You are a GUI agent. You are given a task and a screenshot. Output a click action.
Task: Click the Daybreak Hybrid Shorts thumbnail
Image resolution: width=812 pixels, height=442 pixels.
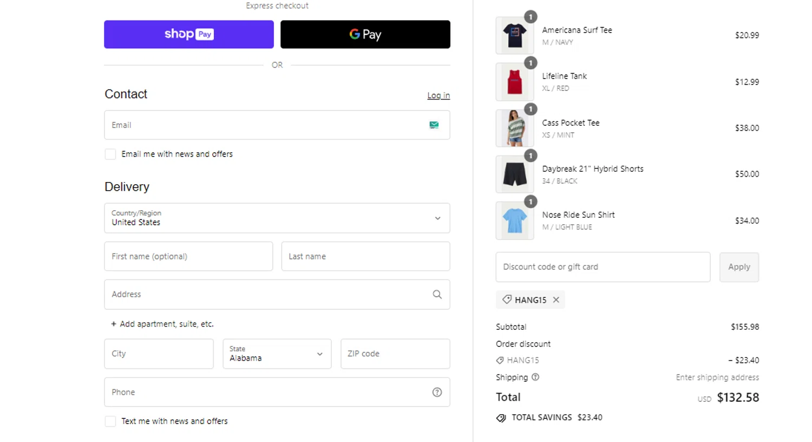[514, 174]
